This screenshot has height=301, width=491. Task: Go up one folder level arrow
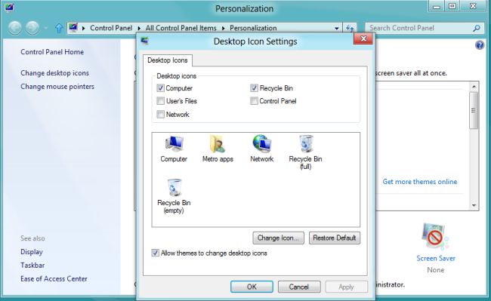click(59, 28)
